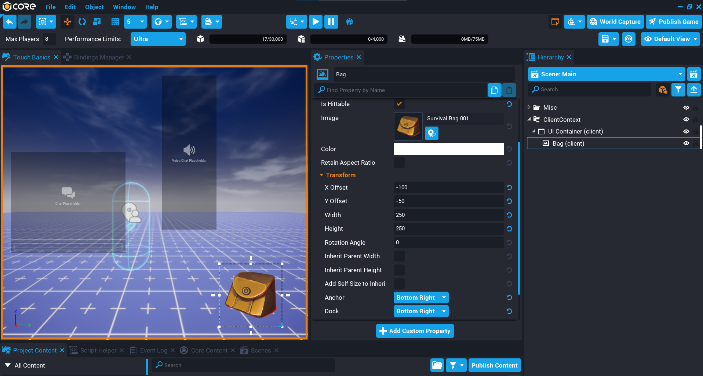703x376 pixels.
Task: Hide the Bag (client) object
Action: (686, 143)
